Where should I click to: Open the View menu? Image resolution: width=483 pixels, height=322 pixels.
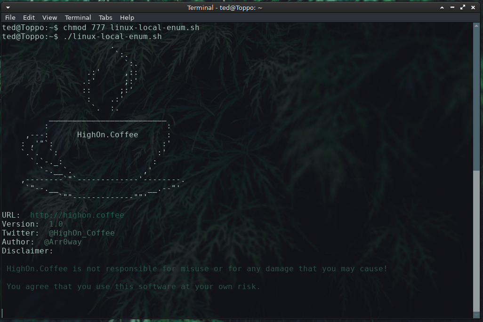click(49, 17)
